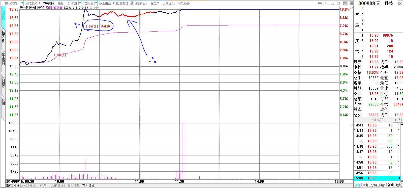This screenshot has height=188, width=403.
Task: Toggle the lock icon beside 图形叠加
Action: point(132,3)
